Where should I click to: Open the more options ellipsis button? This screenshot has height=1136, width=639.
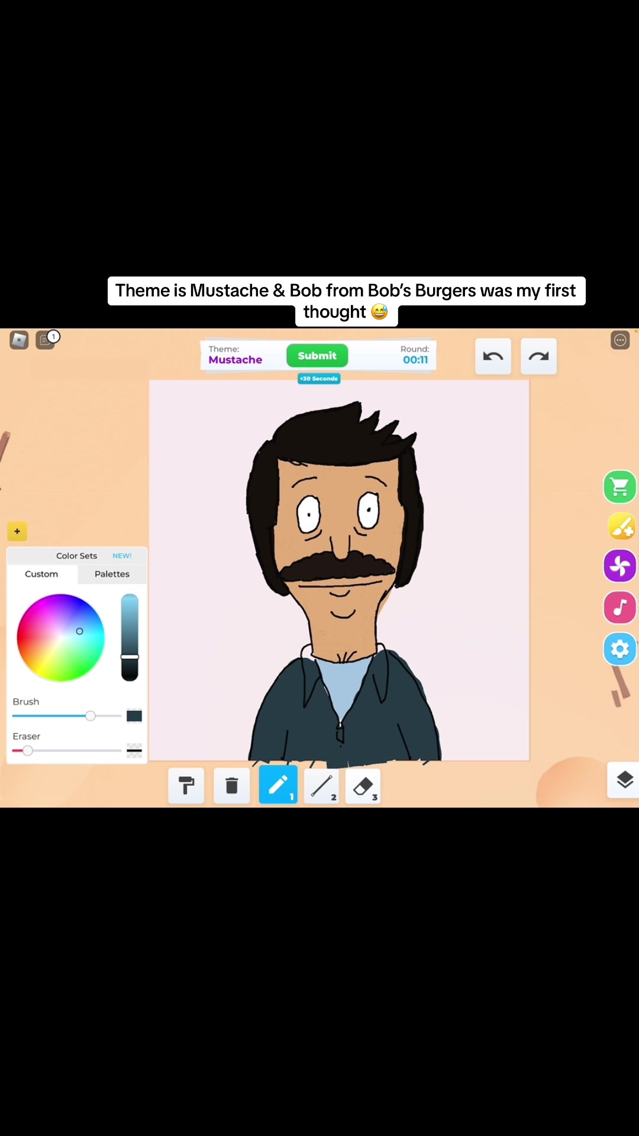[x=620, y=340]
